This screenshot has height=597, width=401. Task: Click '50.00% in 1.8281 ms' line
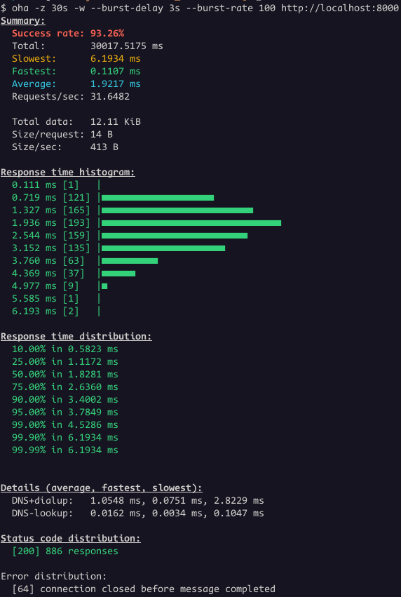[x=65, y=374]
